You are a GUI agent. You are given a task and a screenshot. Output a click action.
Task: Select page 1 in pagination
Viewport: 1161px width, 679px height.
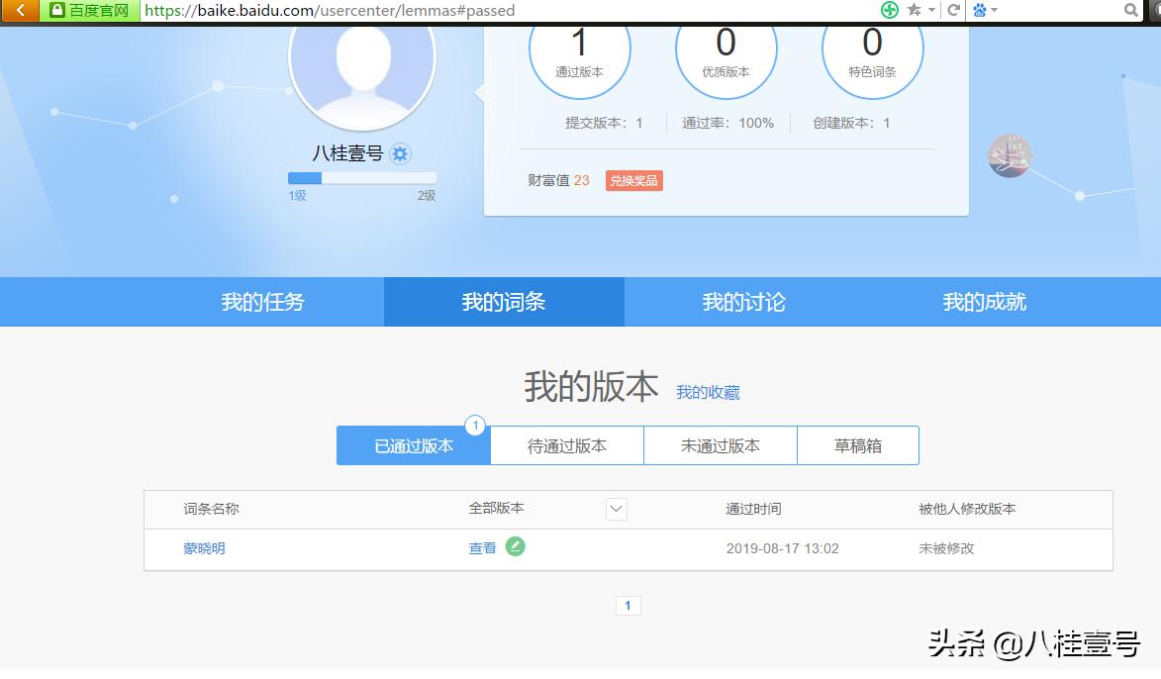(x=628, y=605)
